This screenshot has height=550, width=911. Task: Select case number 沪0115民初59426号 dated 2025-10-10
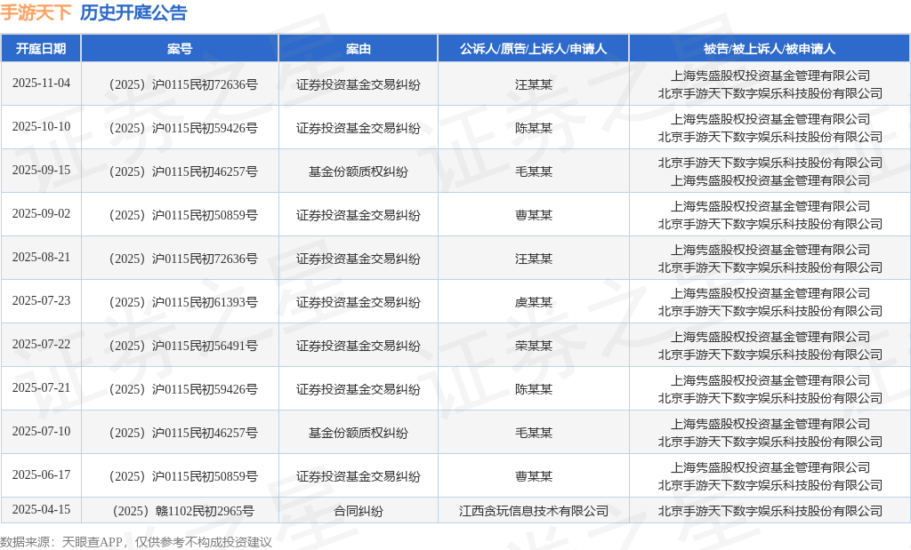(183, 128)
